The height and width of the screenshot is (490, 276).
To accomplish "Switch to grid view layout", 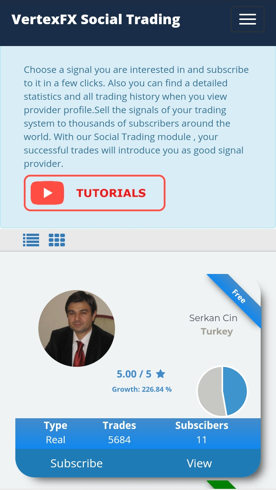I will pyautogui.click(x=57, y=240).
